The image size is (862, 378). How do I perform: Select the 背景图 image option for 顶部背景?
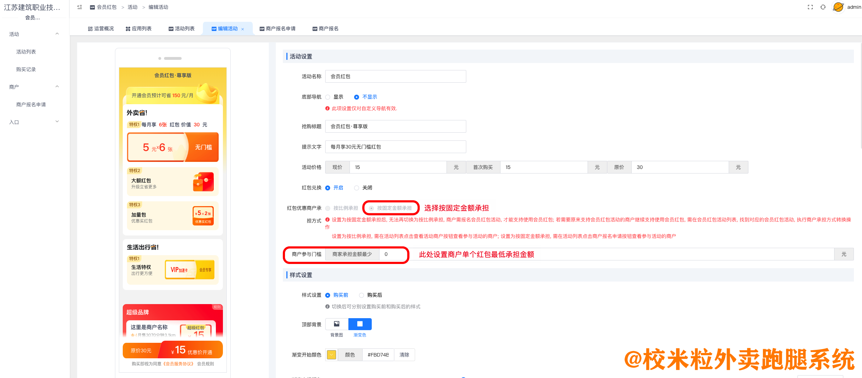(336, 324)
